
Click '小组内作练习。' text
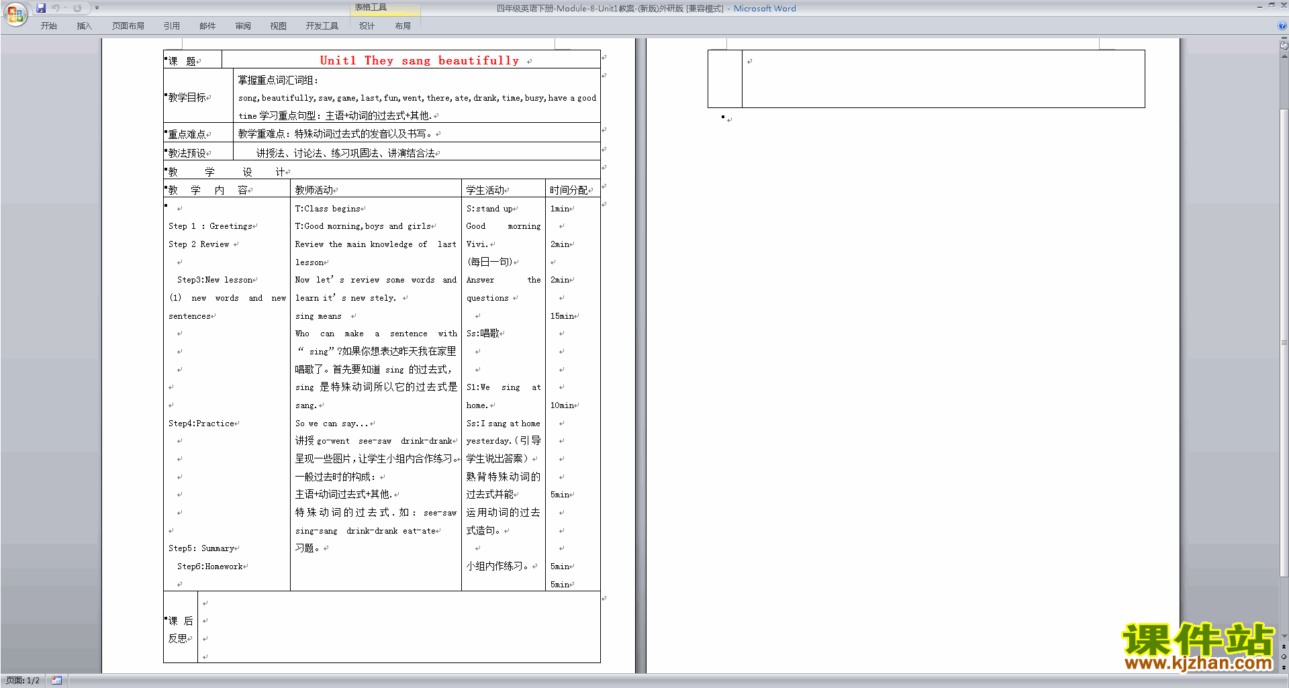[x=497, y=566]
